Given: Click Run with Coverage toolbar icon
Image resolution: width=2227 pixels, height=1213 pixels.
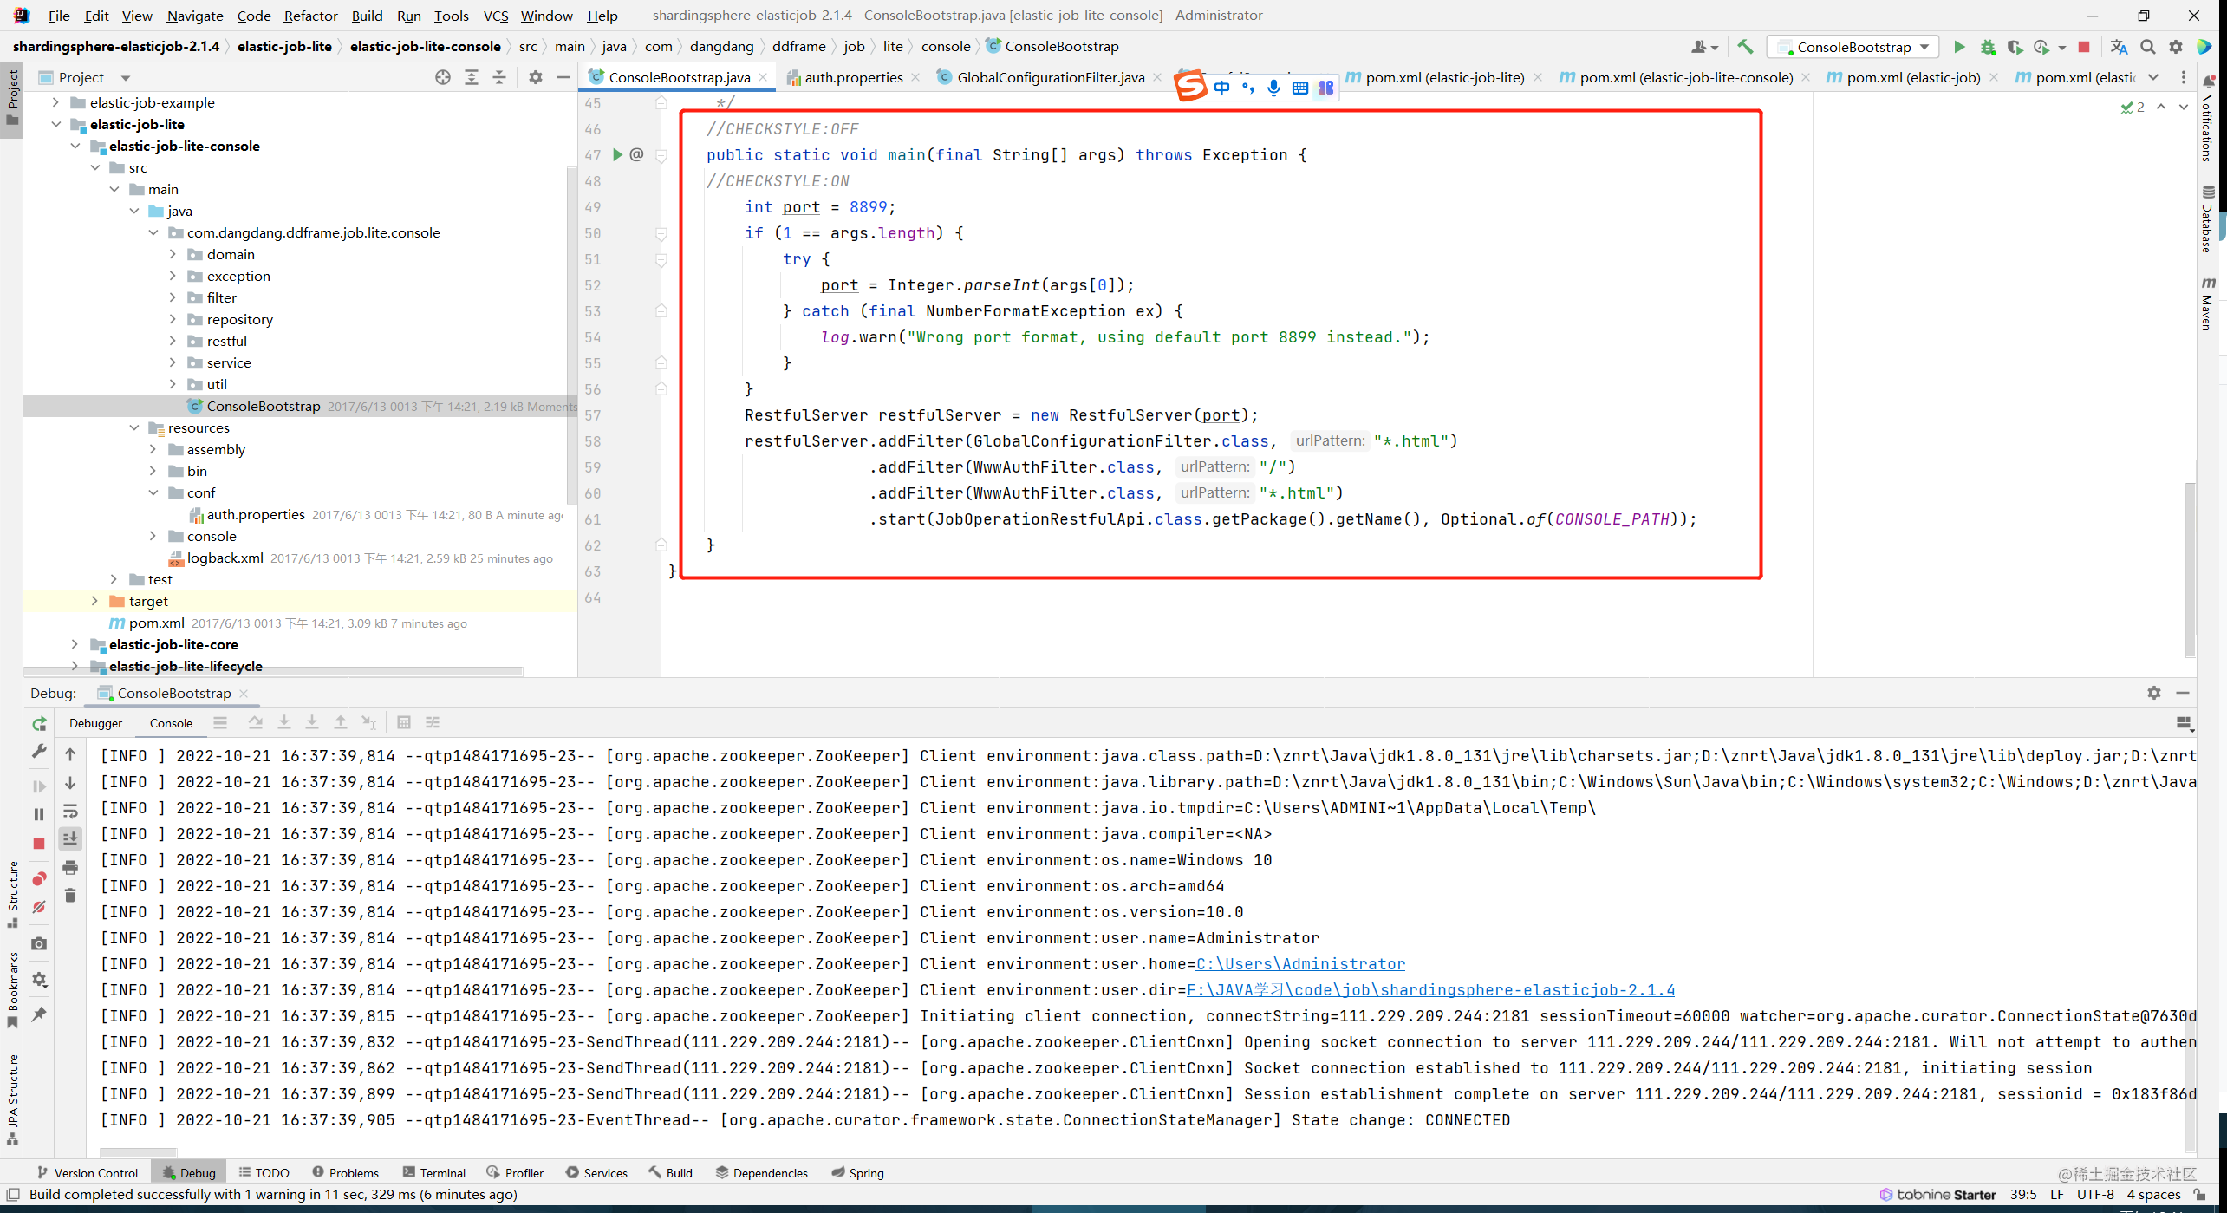Looking at the screenshot, I should [2015, 47].
